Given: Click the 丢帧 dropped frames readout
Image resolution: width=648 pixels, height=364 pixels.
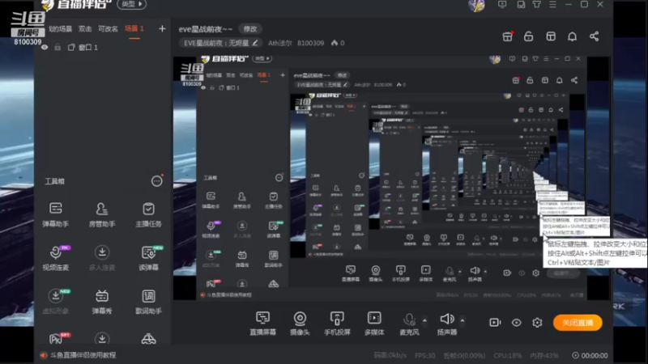Looking at the screenshot, I should click(x=464, y=355).
